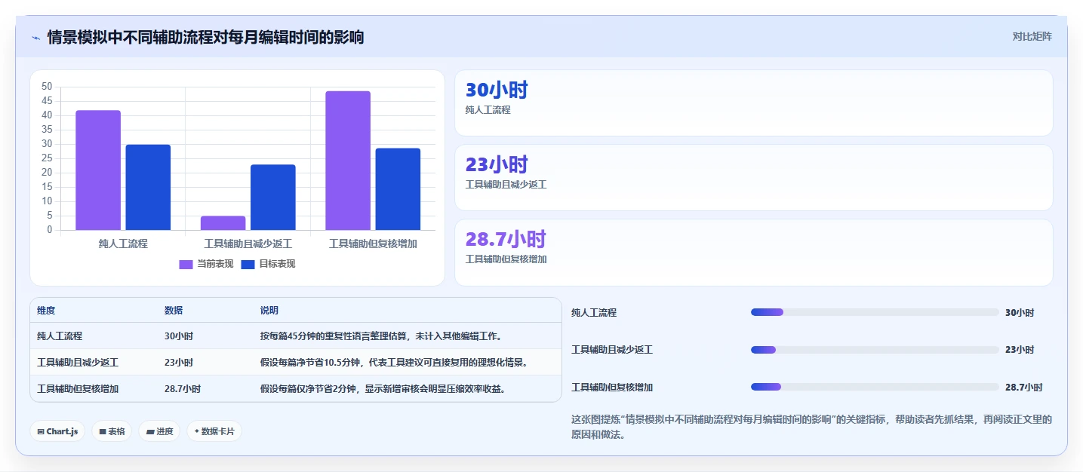Click the blue 纯人工流程 bar in chart
The image size is (1083, 472).
(x=148, y=187)
